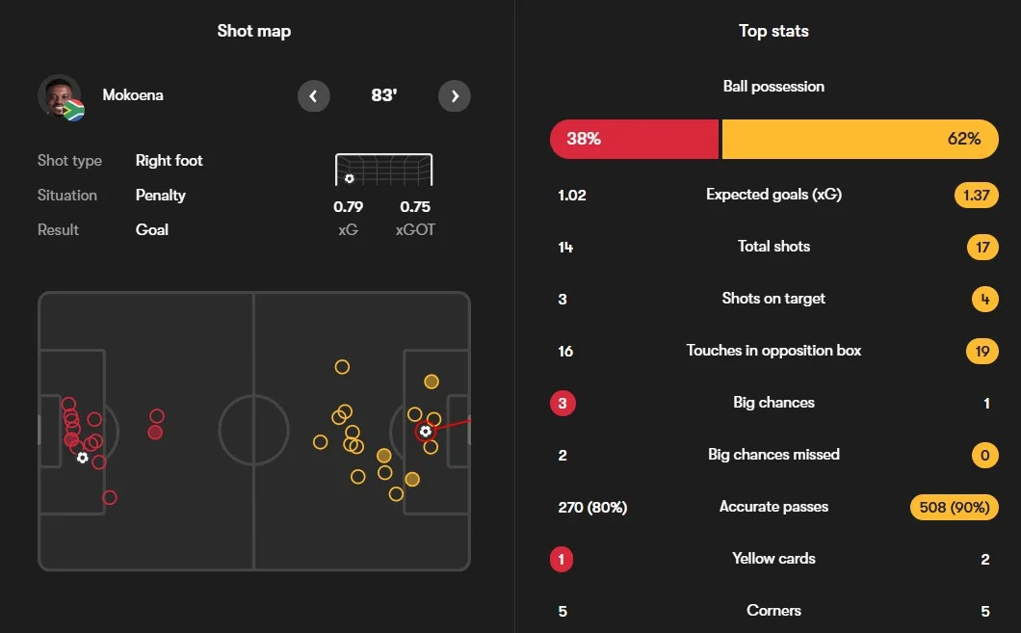Select the filled red shot near midfield
Image resolution: width=1021 pixels, height=633 pixels.
(155, 433)
